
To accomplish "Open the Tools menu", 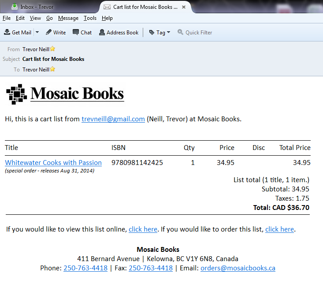I will (90, 18).
